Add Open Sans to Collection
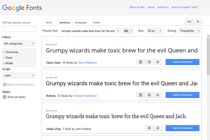Image resolution: width=210 pixels, height=140 pixels. 182,62
